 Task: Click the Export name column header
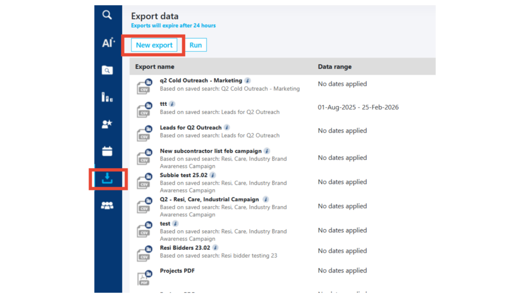point(155,67)
